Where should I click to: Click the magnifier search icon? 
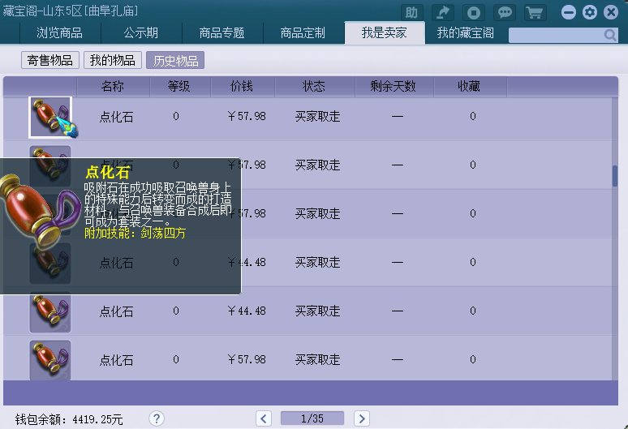(x=610, y=35)
